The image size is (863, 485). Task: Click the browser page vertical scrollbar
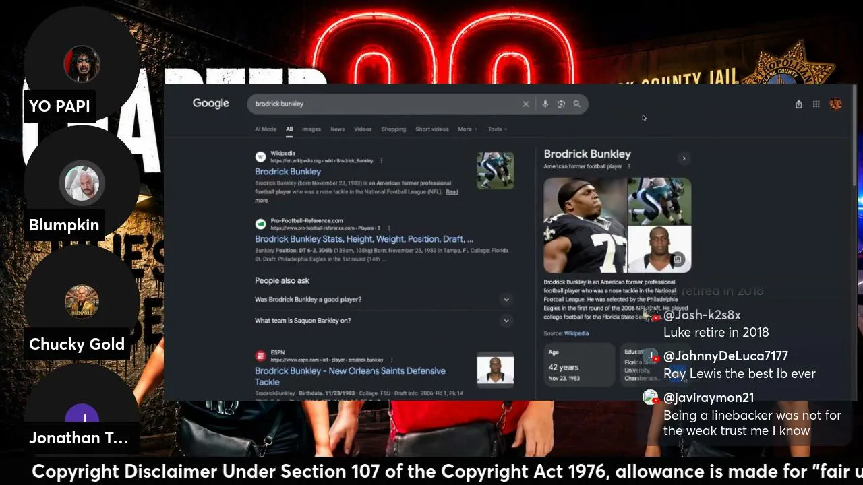(x=855, y=135)
